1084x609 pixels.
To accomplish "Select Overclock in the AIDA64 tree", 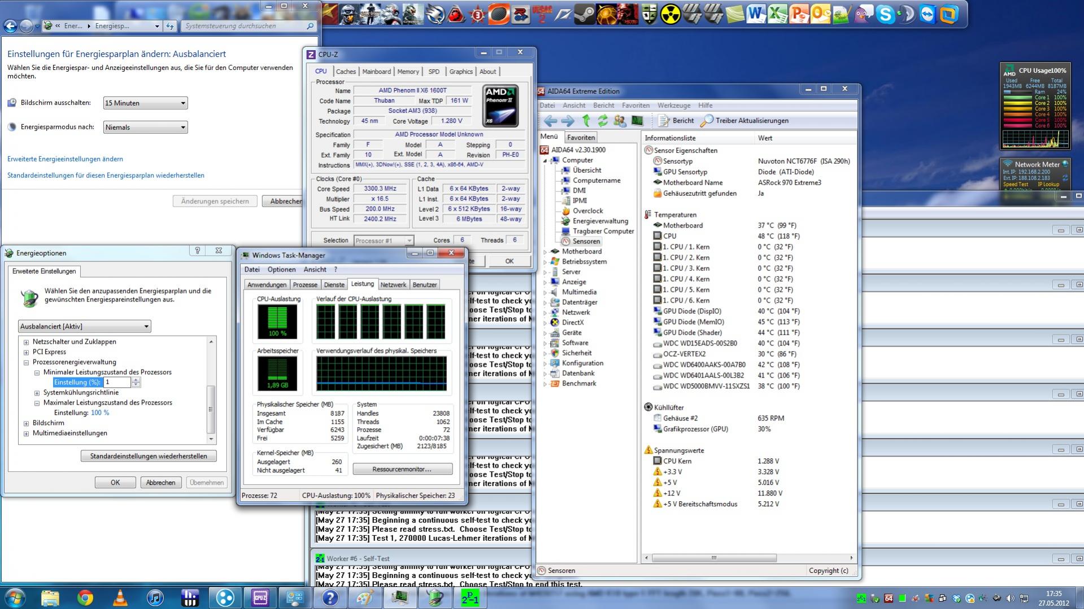I will [x=587, y=211].
